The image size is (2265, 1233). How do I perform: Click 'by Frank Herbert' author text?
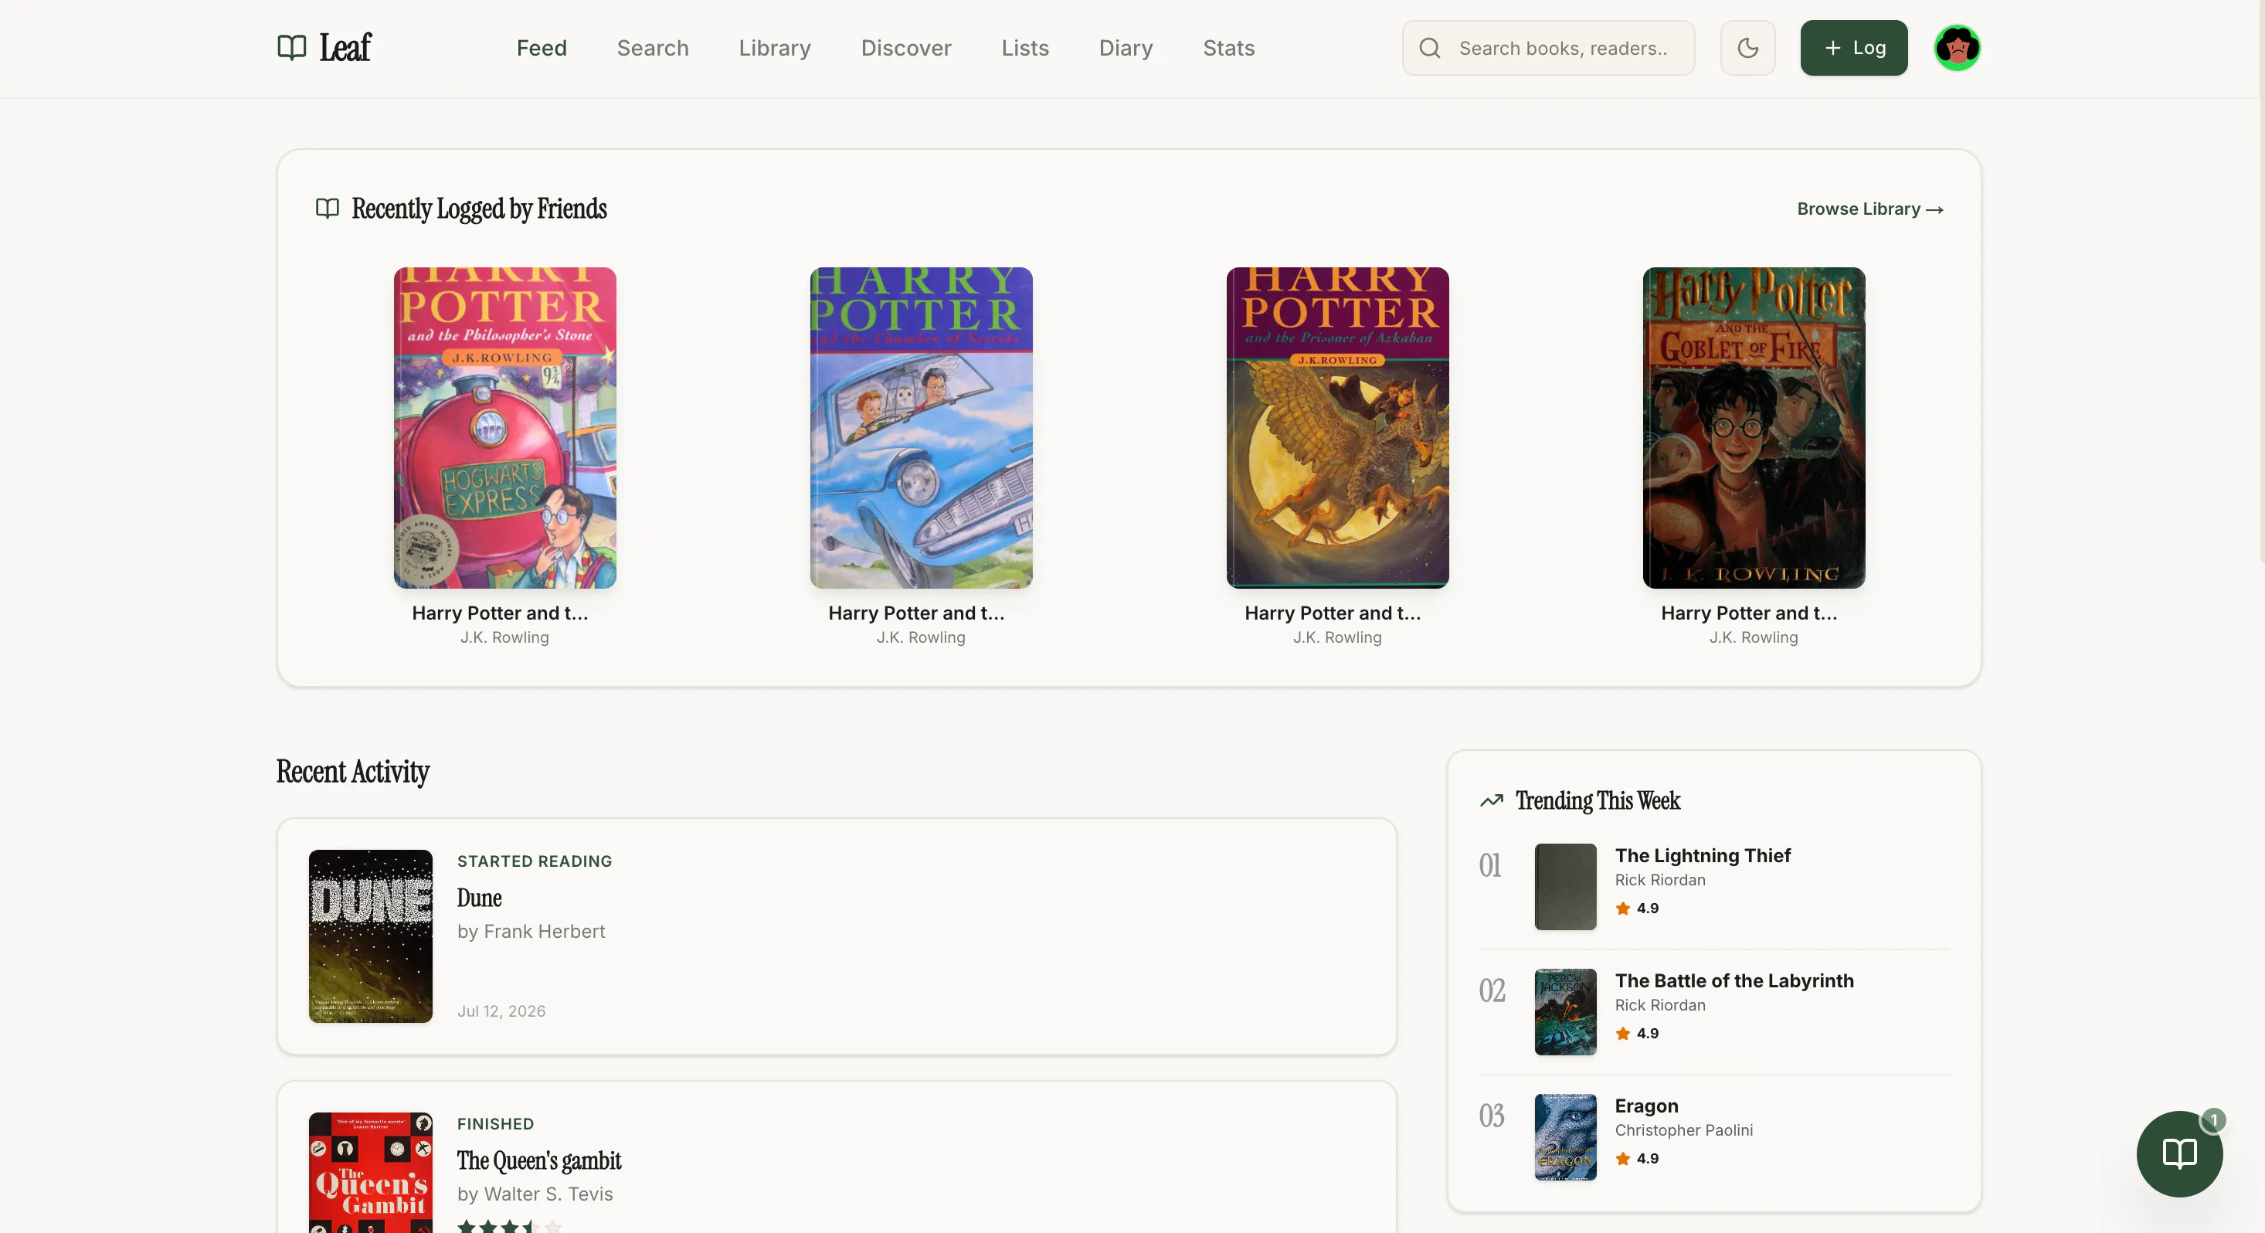coord(531,932)
